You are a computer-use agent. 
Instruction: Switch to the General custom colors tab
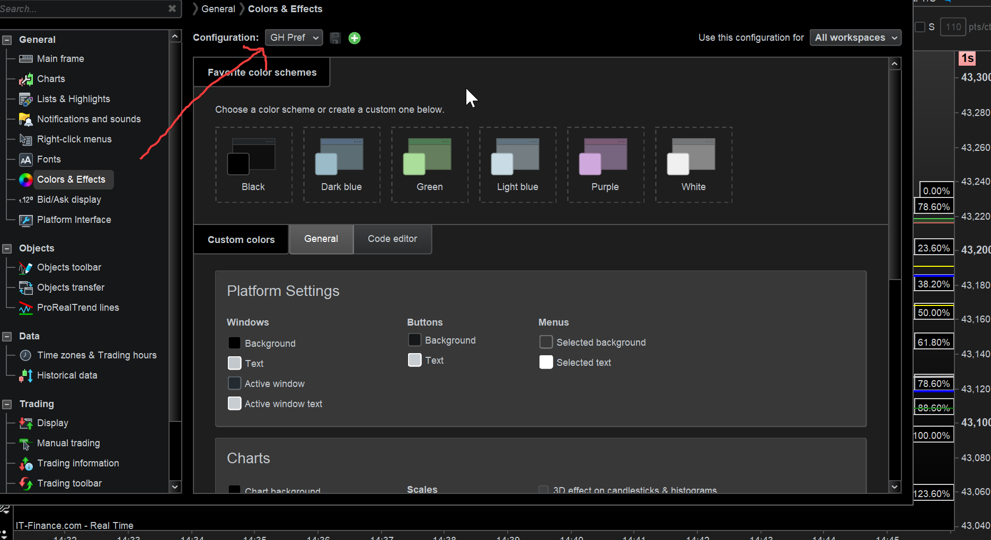pos(321,239)
